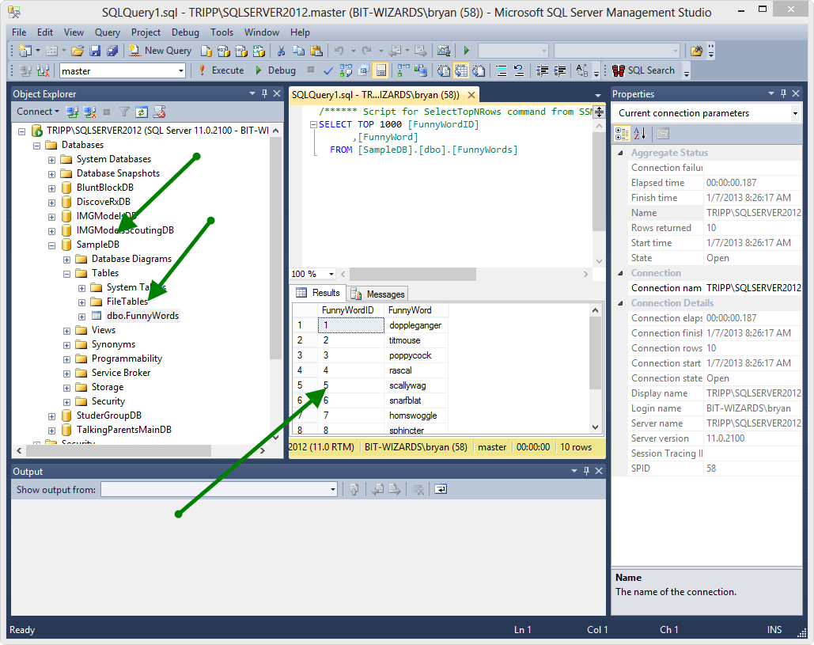Open the Tools menu
This screenshot has height=645, width=814.
click(x=221, y=32)
